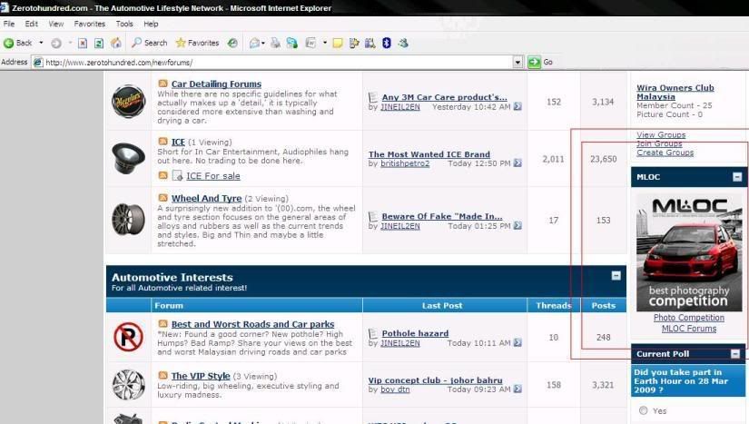749x424 pixels.
Task: Open the Back history dropdown arrow
Action: point(41,43)
